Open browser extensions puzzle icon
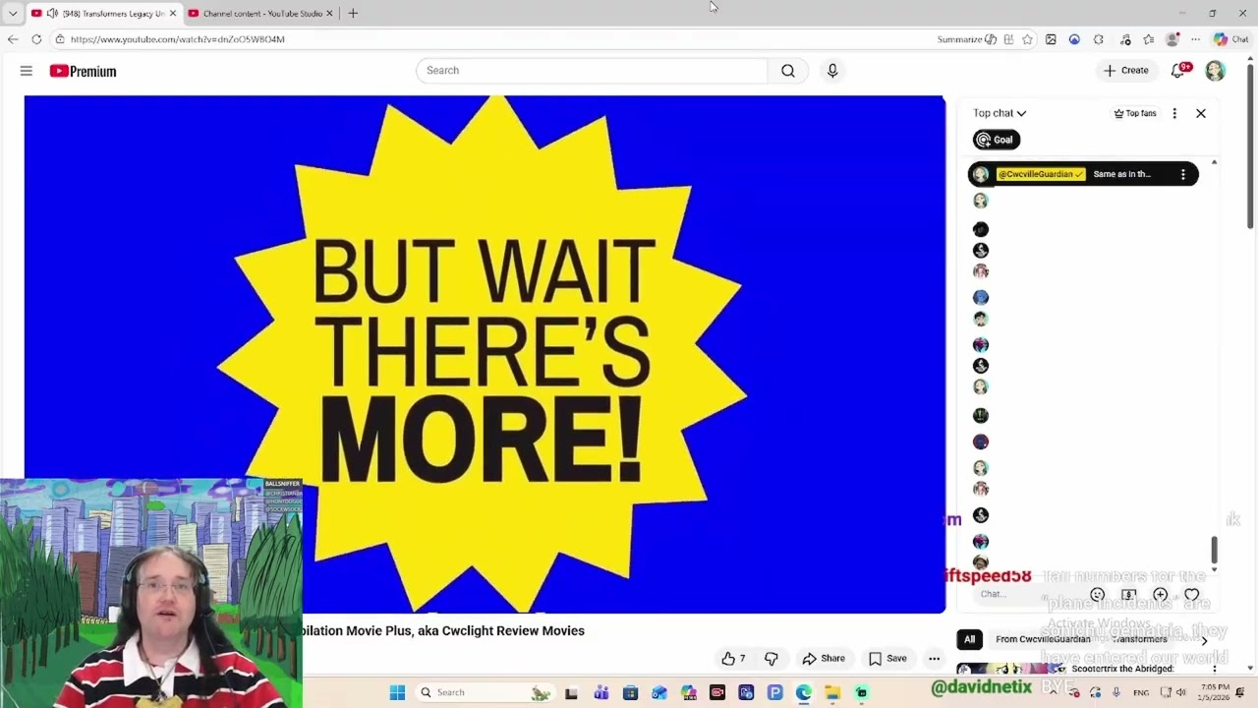1258x708 pixels. point(1099,39)
